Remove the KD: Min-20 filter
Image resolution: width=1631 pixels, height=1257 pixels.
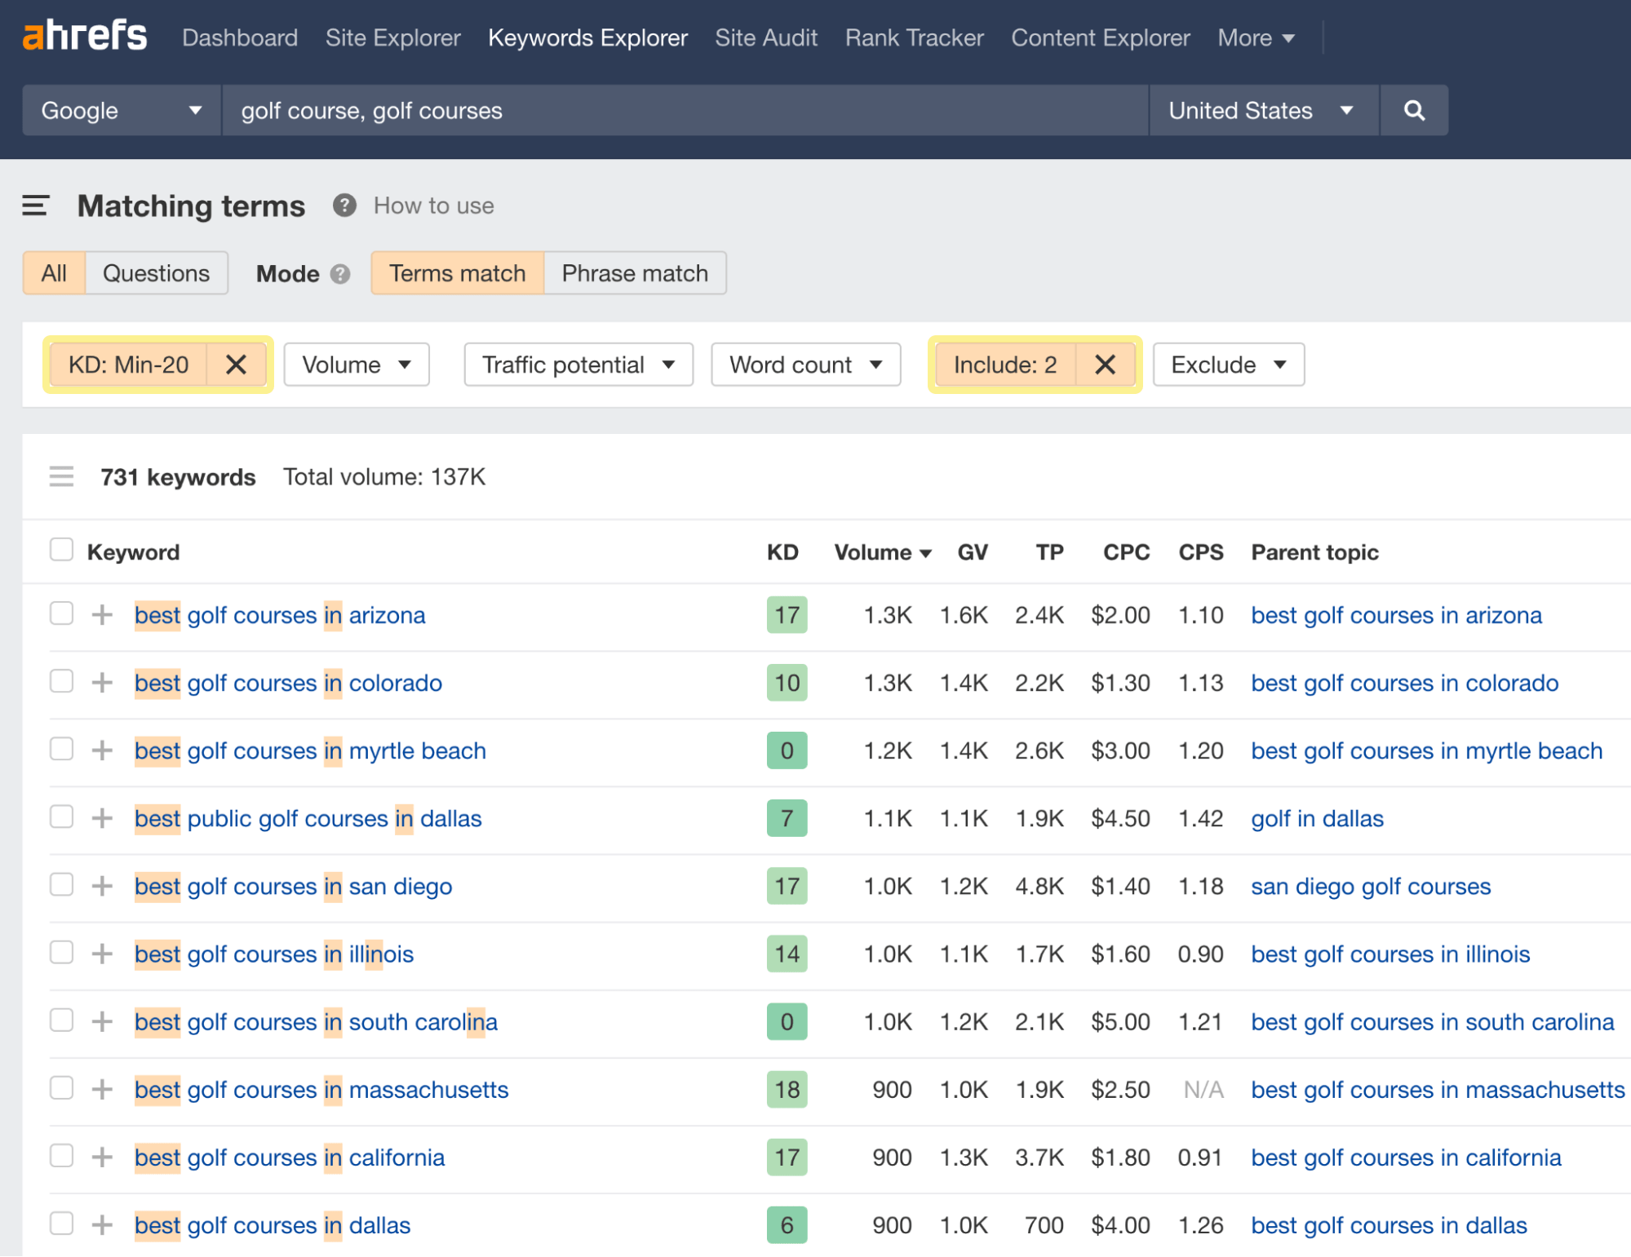237,365
